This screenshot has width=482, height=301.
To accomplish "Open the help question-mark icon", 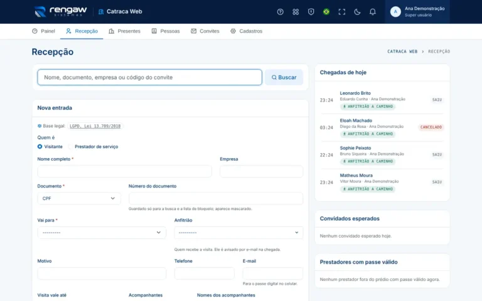I will coord(280,12).
